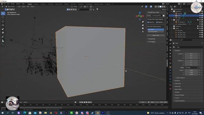This screenshot has height=115, width=204.
Task: Select the 3D Cursor tool
Action: pos(3,17)
